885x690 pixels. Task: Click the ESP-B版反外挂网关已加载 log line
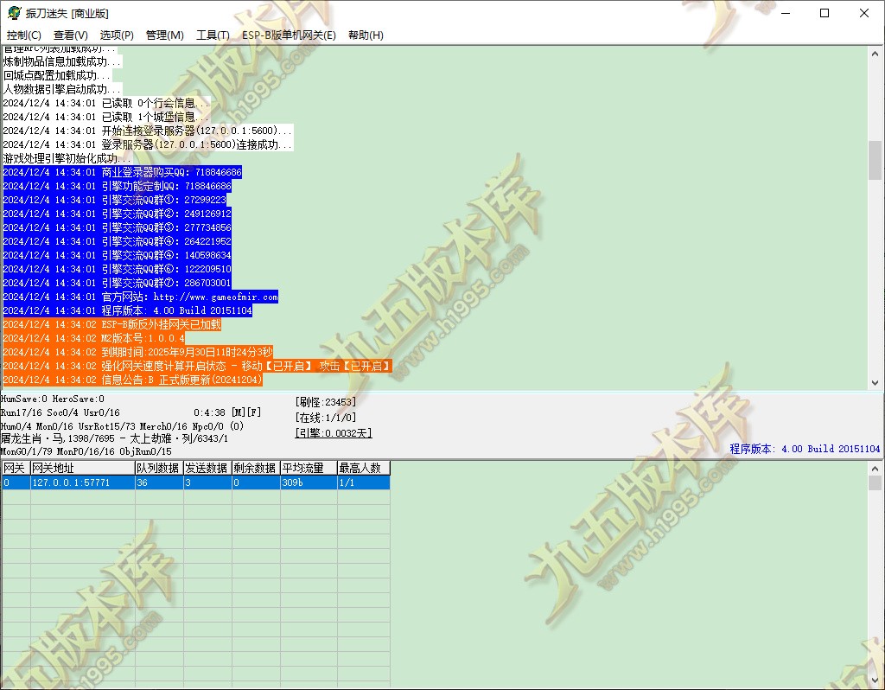[x=111, y=324]
